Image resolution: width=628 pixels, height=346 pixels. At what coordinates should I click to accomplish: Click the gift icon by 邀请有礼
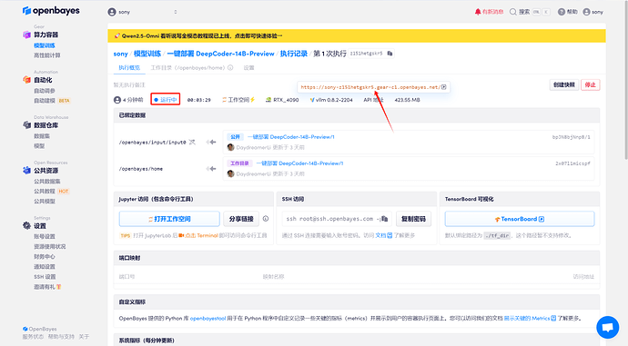pyautogui.click(x=59, y=286)
